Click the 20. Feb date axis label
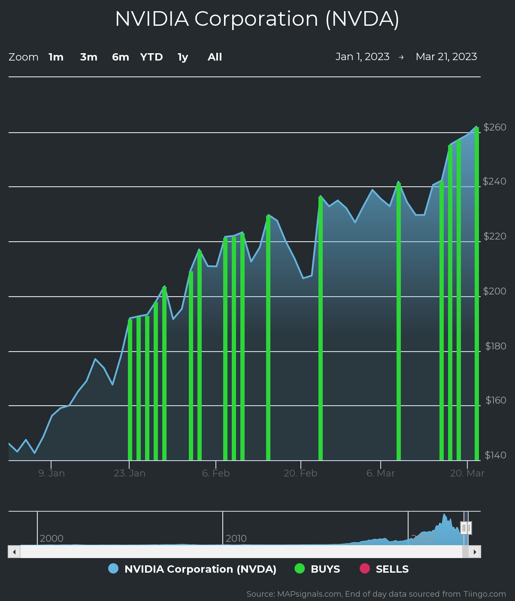The image size is (515, 601). pos(300,473)
